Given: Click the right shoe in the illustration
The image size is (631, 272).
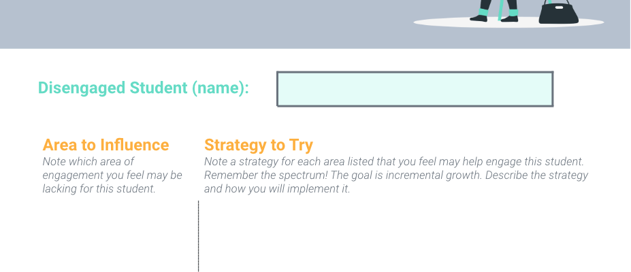Looking at the screenshot, I should coord(510,16).
